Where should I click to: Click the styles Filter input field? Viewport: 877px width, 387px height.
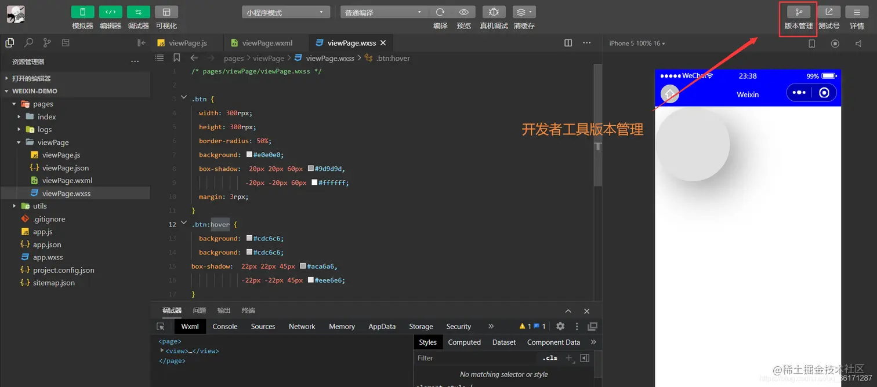pyautogui.click(x=476, y=358)
